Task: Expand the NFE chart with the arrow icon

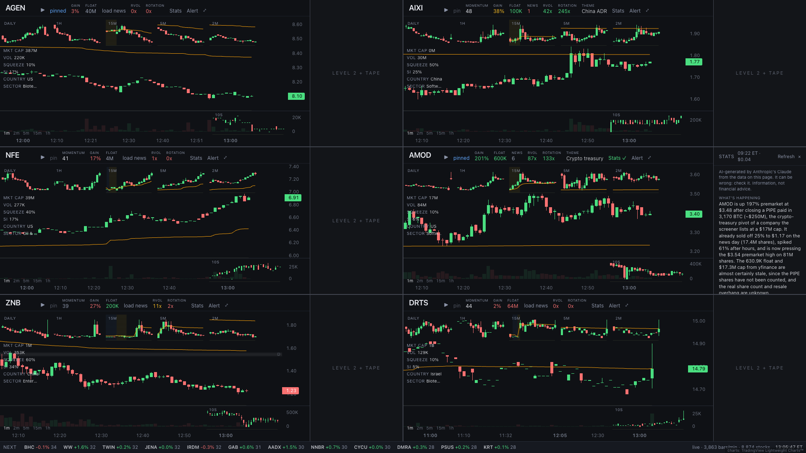Action: [x=225, y=158]
